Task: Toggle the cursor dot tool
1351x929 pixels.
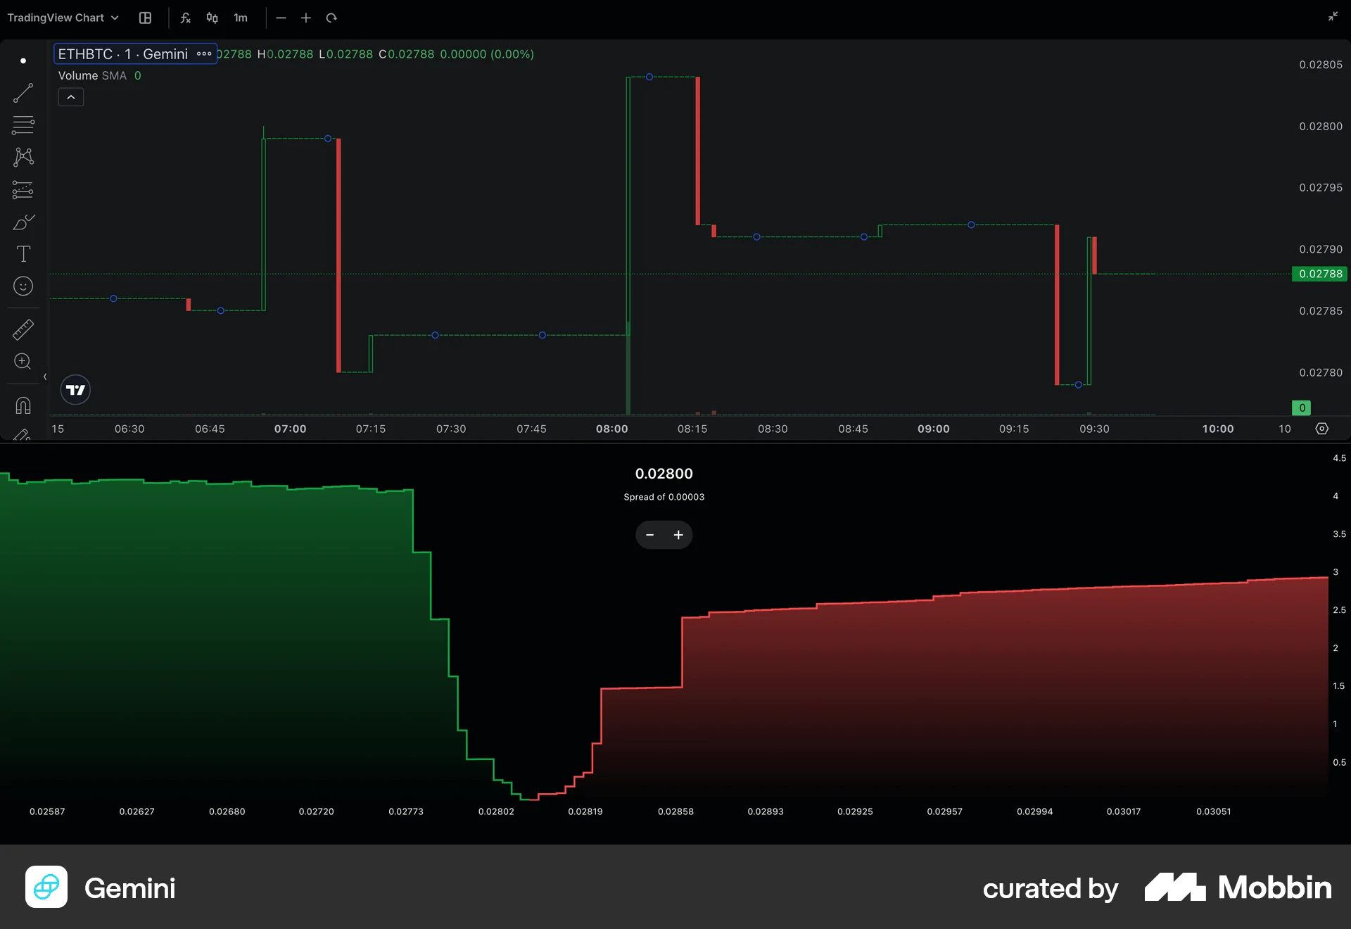Action: click(23, 61)
